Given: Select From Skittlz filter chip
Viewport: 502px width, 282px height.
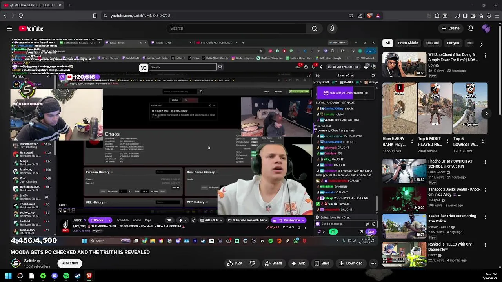Looking at the screenshot, I should pos(408,43).
